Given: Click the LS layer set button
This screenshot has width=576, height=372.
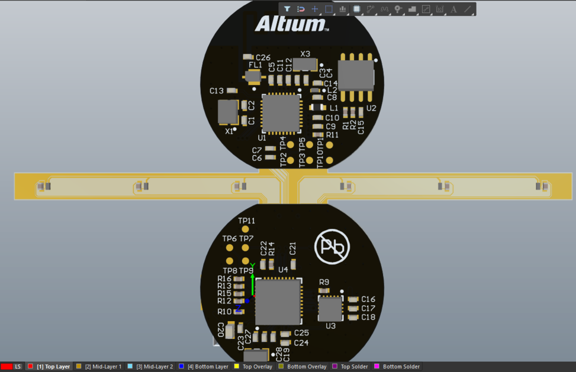Looking at the screenshot, I should 18,367.
